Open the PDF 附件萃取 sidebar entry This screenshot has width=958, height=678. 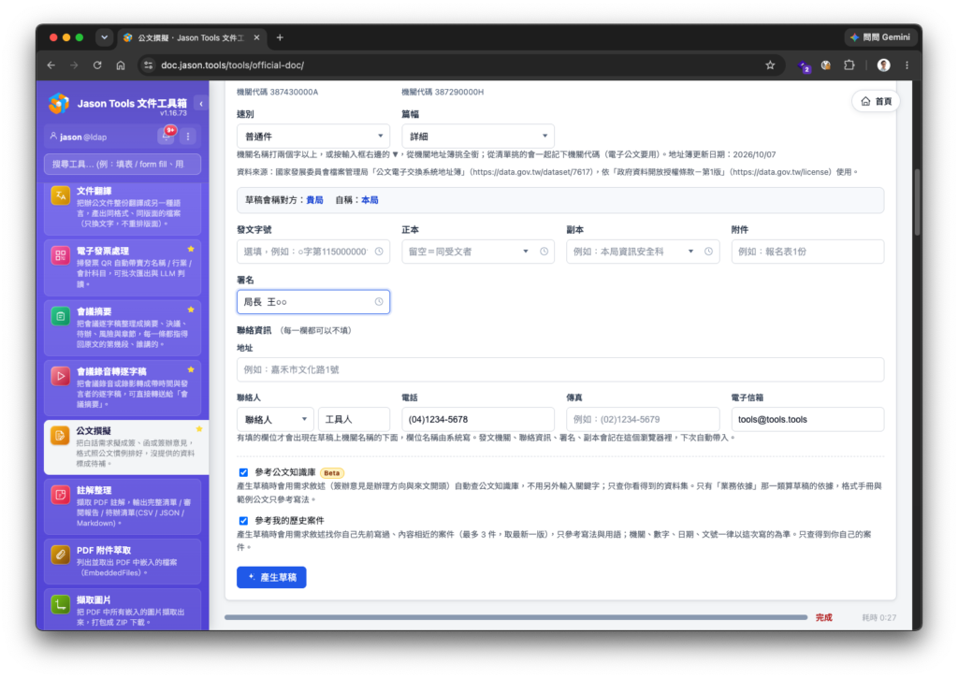[x=123, y=561]
